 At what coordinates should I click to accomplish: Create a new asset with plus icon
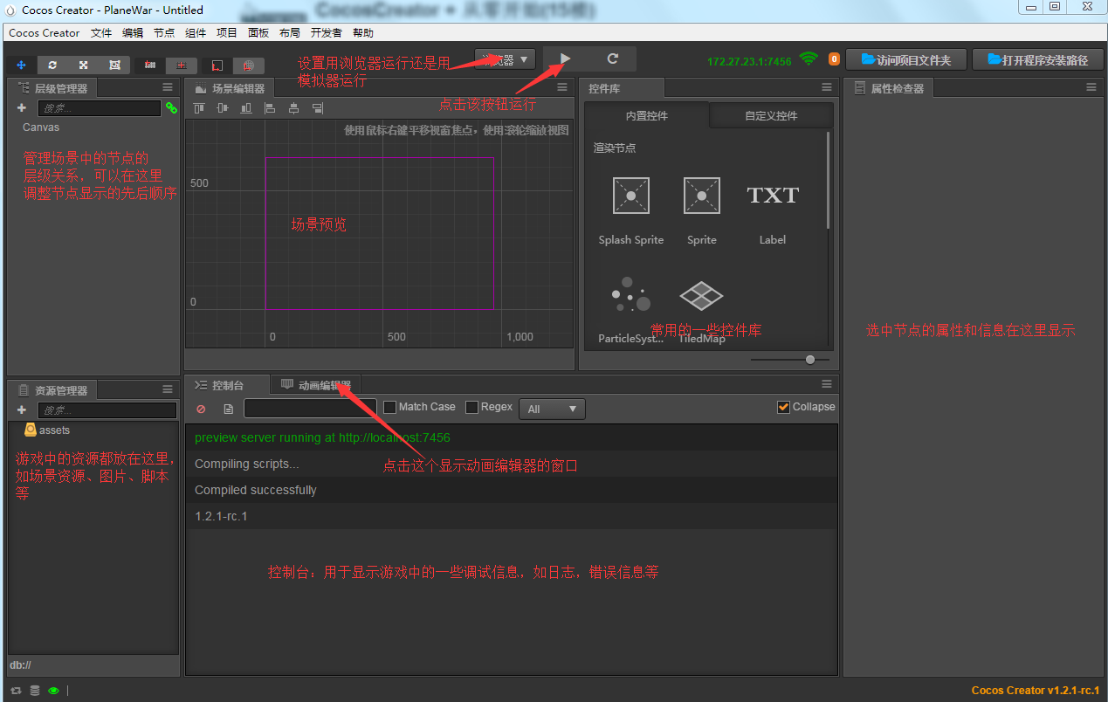pyautogui.click(x=22, y=409)
